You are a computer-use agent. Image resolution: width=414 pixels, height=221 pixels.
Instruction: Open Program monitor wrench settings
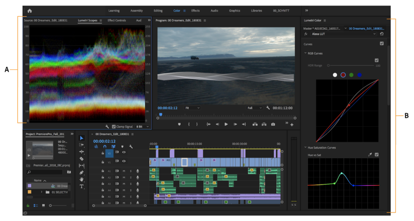tap(268, 108)
